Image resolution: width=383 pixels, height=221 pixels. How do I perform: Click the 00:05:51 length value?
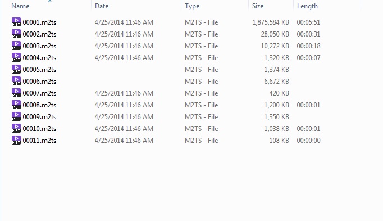308,22
